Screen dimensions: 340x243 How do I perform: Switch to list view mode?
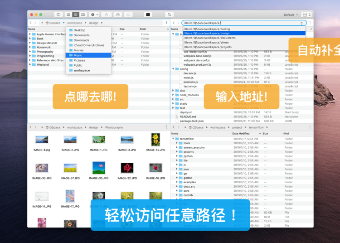(x=76, y=15)
